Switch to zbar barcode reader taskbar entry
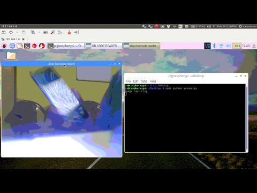Image resolution: width=257 pixels, height=193 pixels. click(141, 46)
